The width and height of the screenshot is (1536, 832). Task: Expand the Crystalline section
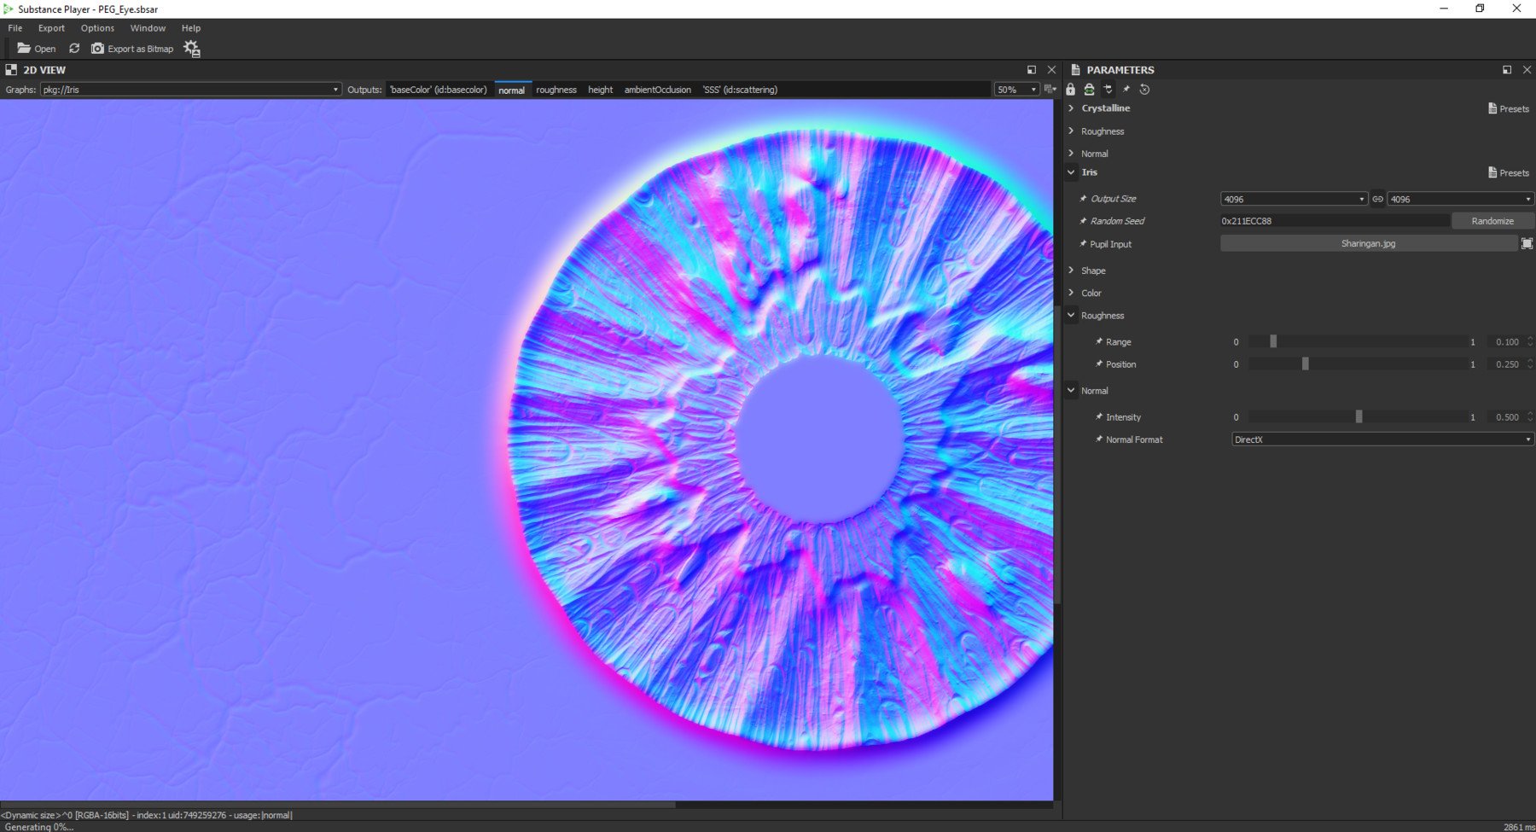click(x=1071, y=108)
